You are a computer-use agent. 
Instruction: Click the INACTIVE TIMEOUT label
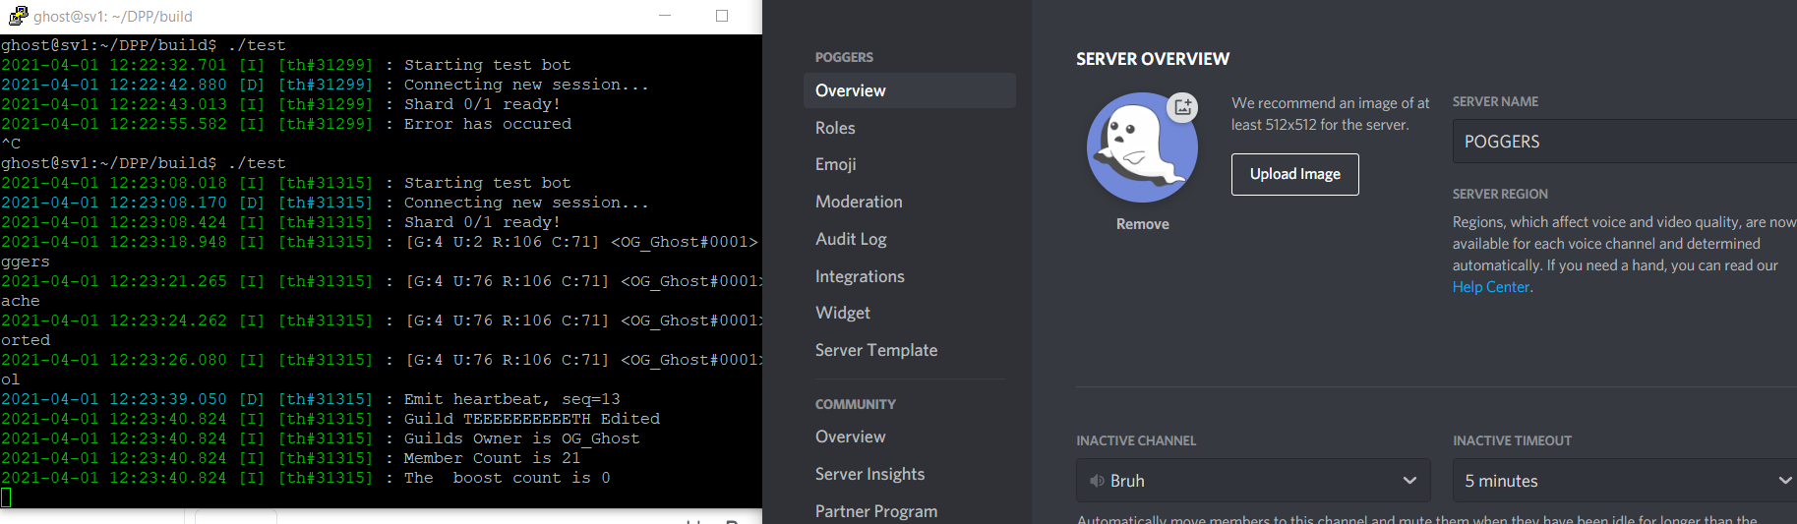click(1512, 440)
